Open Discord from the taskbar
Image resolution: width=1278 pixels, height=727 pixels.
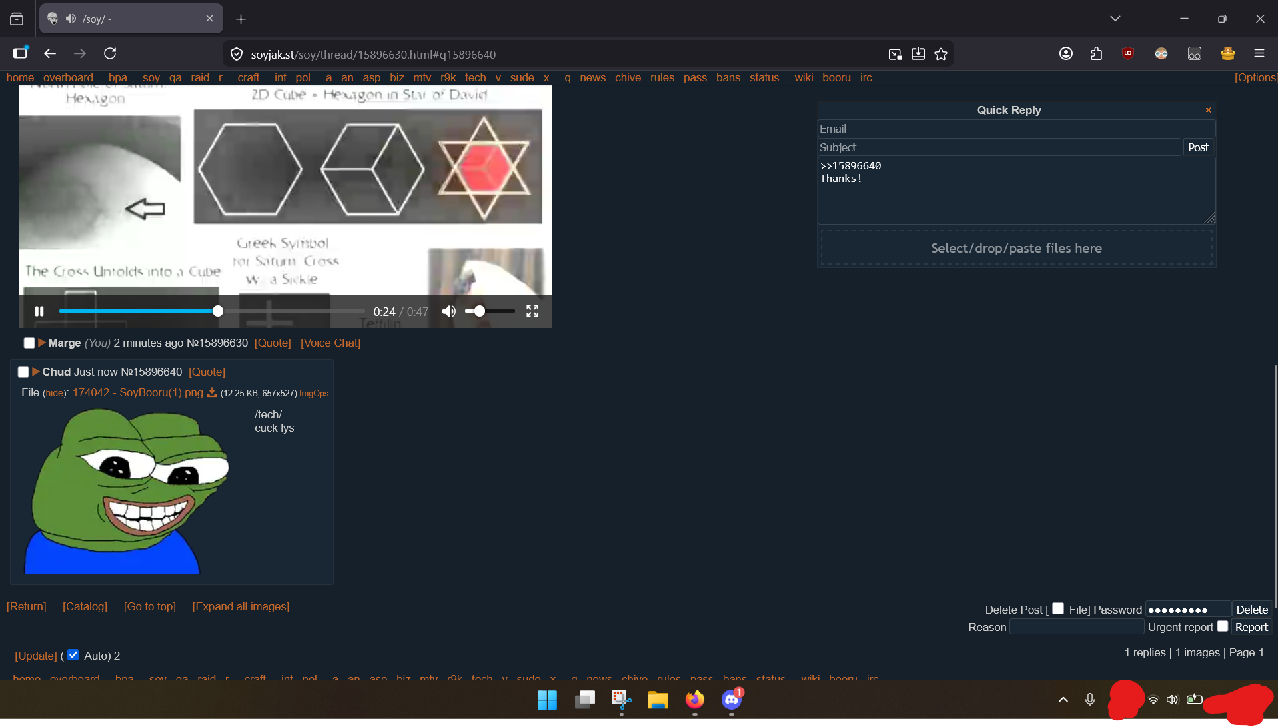tap(732, 700)
